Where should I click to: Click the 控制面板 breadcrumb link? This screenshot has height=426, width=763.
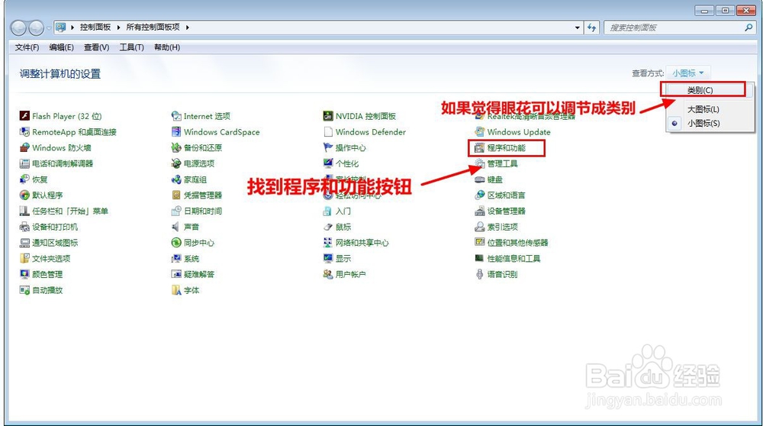point(95,27)
